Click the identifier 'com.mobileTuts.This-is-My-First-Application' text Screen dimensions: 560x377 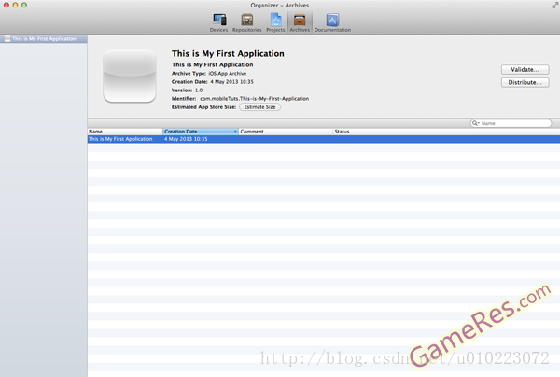254,99
